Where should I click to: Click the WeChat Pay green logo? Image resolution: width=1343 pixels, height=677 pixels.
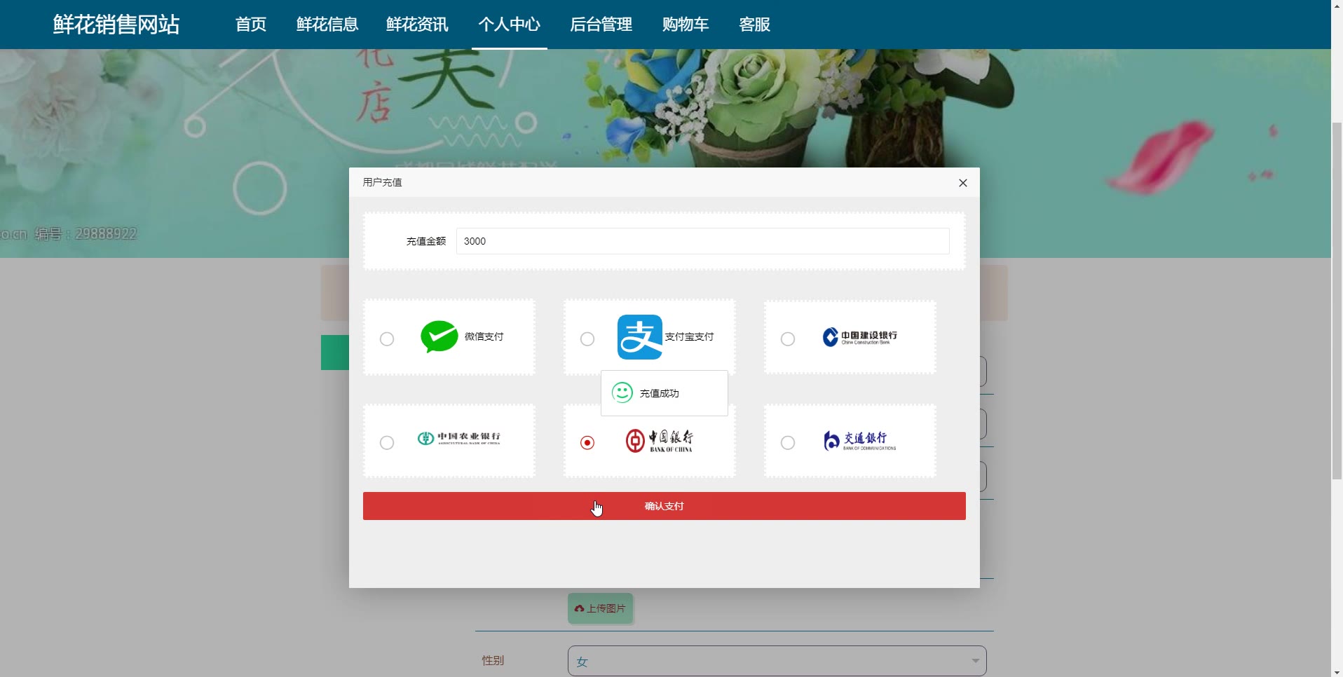(439, 336)
